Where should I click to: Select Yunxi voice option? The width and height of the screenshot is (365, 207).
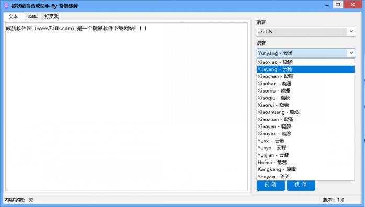(305, 141)
